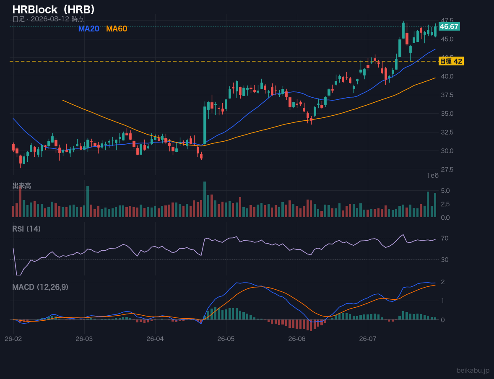Image resolution: width=494 pixels, height=379 pixels.
Task: Click the MACD (12,26,9) panel label
Action: [x=40, y=287]
